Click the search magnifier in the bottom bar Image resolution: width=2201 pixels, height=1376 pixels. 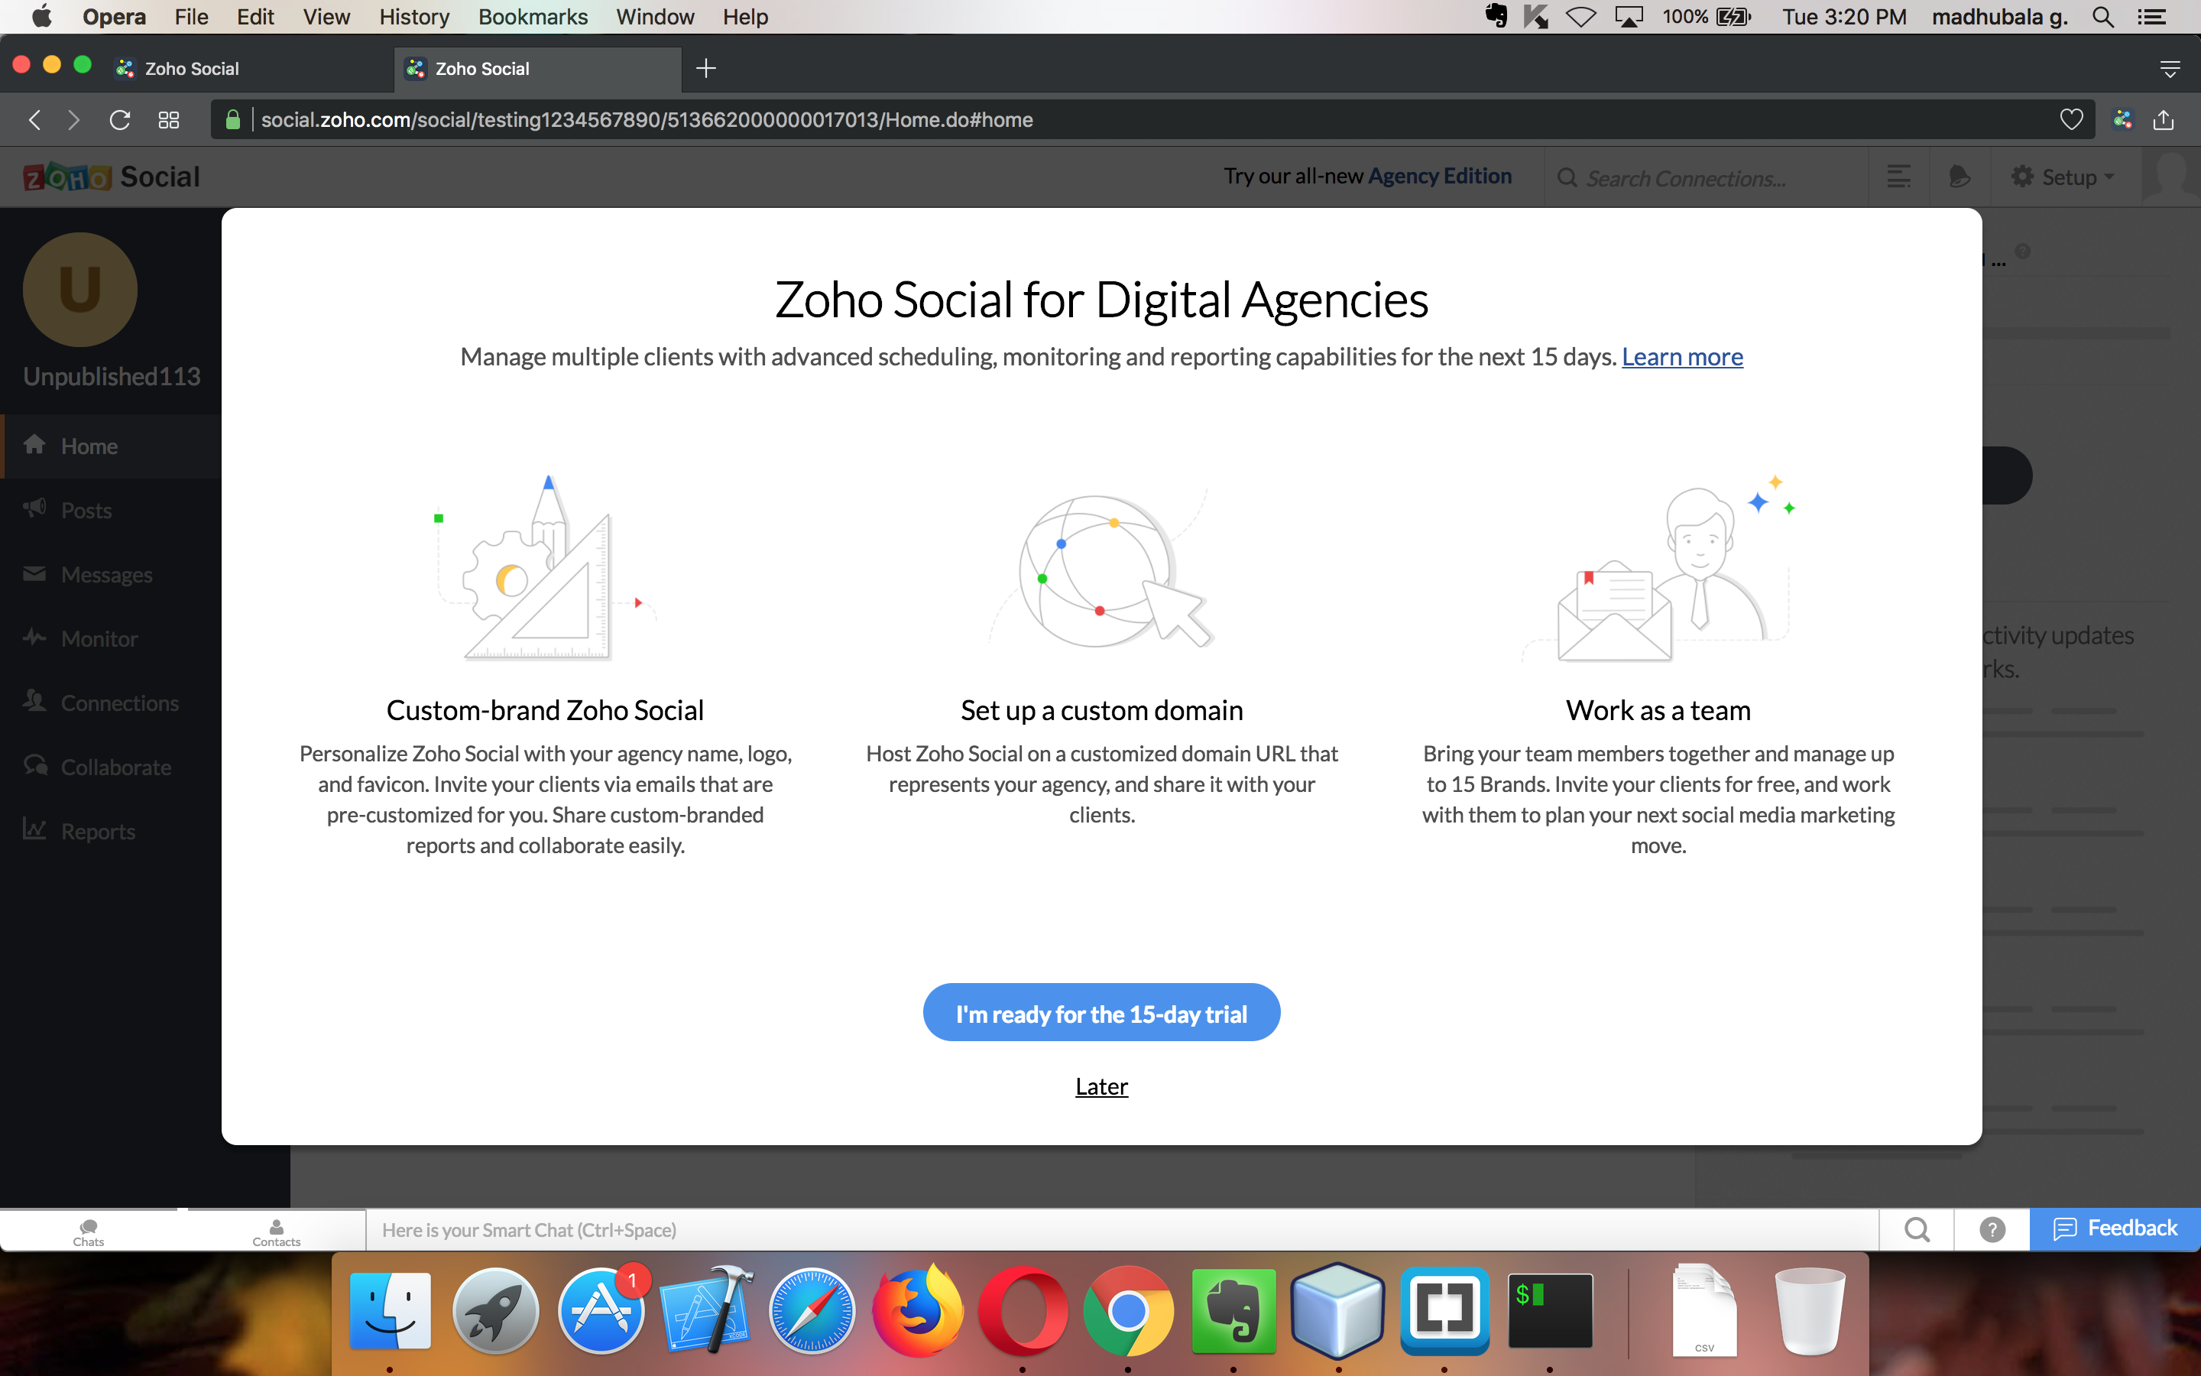tap(1917, 1231)
